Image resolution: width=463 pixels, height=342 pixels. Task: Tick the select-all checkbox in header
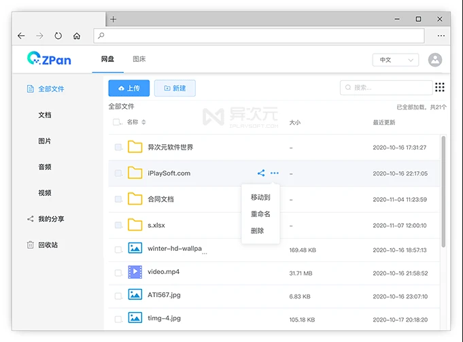click(x=117, y=122)
